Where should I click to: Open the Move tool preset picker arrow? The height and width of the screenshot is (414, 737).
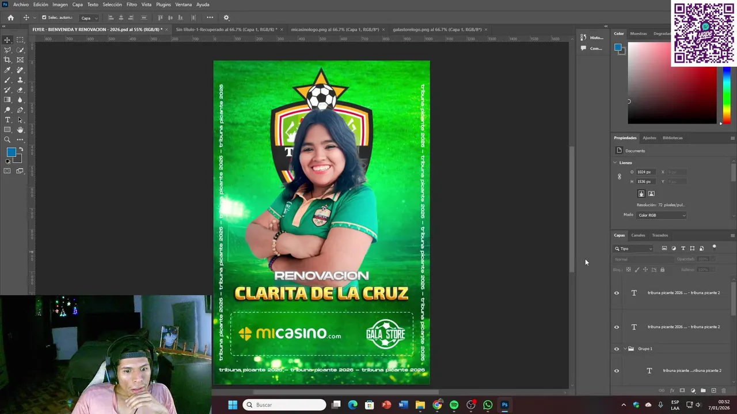(35, 18)
